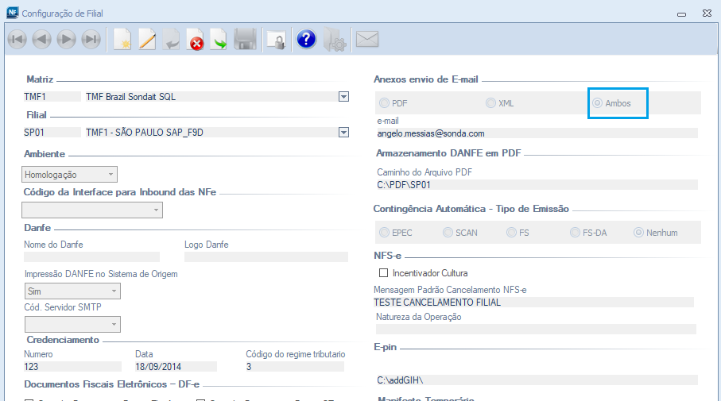Open the gear settings document icon

335,40
